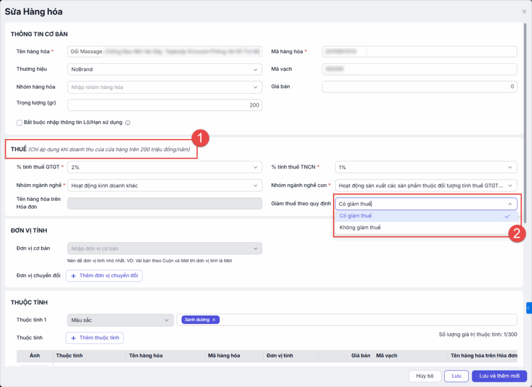Click info icon beside Lô/Hạn sử dụng
The height and width of the screenshot is (387, 532).
click(x=127, y=123)
